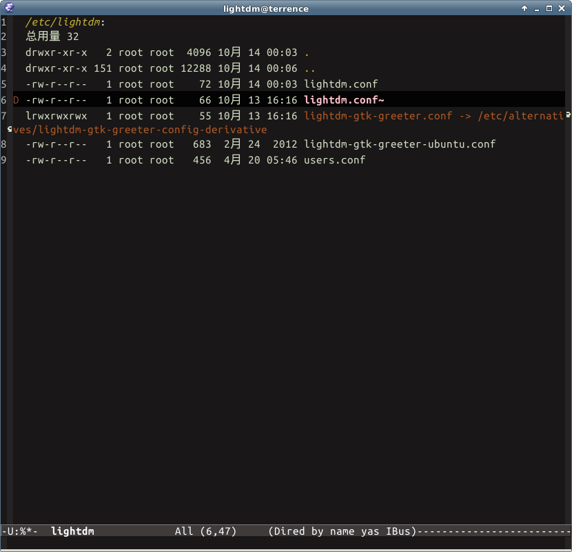This screenshot has height=552, width=572.
Task: Click the 'lightdm' buffer name in mode line
Action: click(x=72, y=531)
